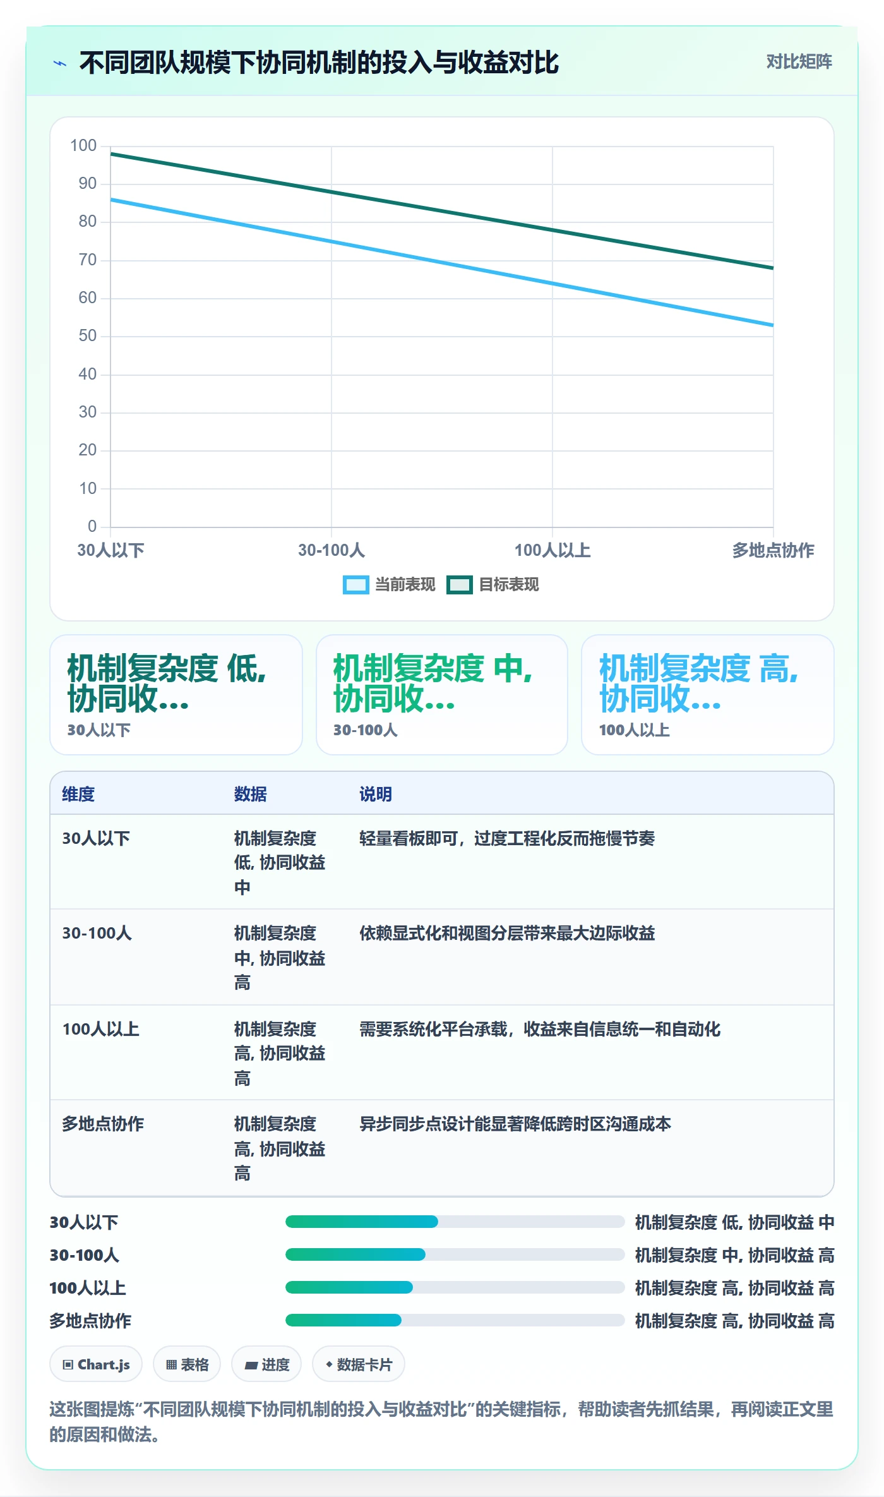Select the 多地点协作 table row cell

pos(103,1124)
